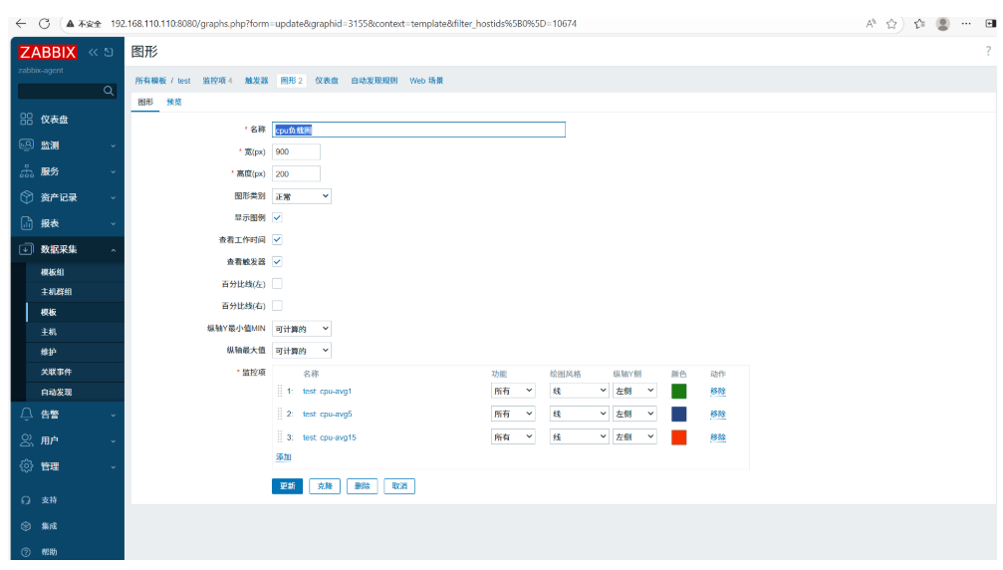Click the browser back arrow
The image size is (1003, 570).
click(x=21, y=24)
